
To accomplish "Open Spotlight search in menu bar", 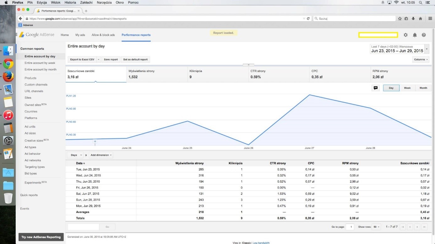I will click(421, 3).
